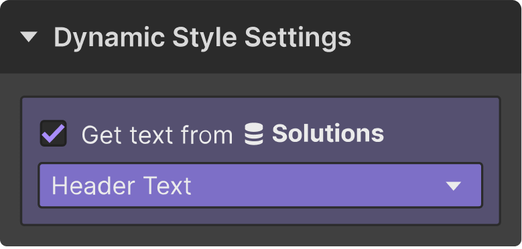This screenshot has height=249, width=522.
Task: Click the word Settings in panel heading
Action: [x=298, y=37]
